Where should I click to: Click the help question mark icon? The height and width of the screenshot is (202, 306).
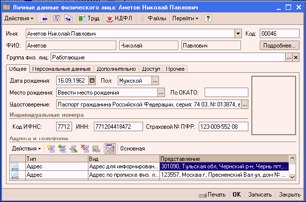tap(208, 18)
